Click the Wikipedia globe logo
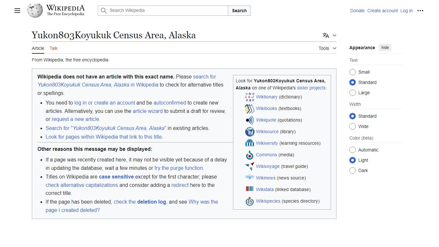The image size is (439, 247). pyautogui.click(x=35, y=11)
